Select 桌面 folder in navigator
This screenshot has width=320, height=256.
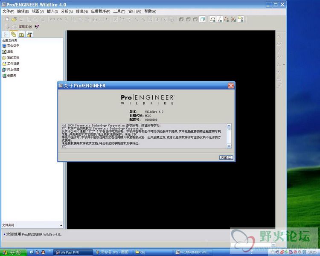[8, 52]
